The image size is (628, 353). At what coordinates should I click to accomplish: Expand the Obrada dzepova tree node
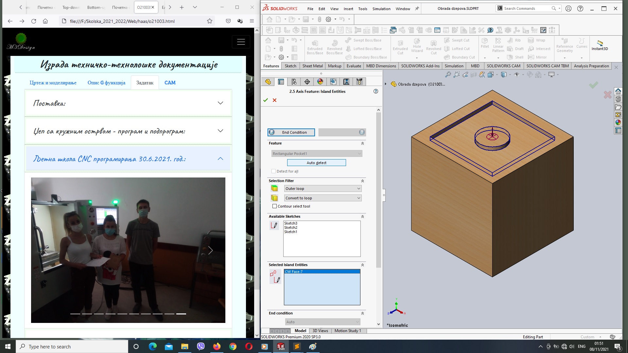[386, 84]
